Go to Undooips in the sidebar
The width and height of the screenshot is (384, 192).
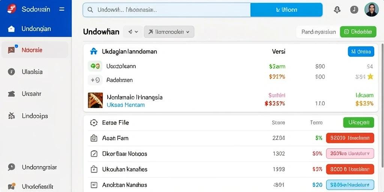pos(35,116)
